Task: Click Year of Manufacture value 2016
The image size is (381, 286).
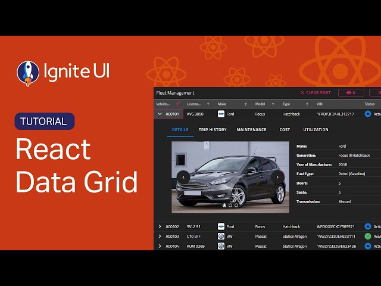Action: (343, 164)
